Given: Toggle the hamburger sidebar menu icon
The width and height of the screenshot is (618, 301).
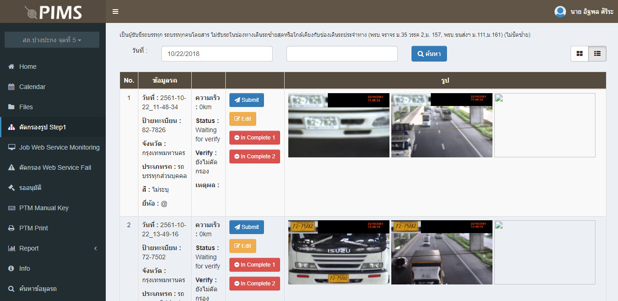Looking at the screenshot, I should click(115, 11).
